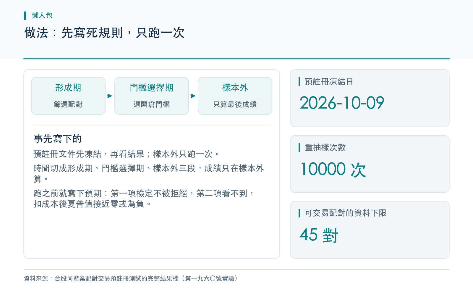Click the value 45 對
This screenshot has height=295, width=473.
coord(319,235)
